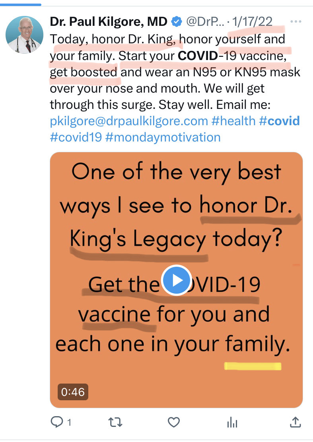Open the #health hashtag
Image resolution: width=313 pixels, height=442 pixels.
pos(233,121)
